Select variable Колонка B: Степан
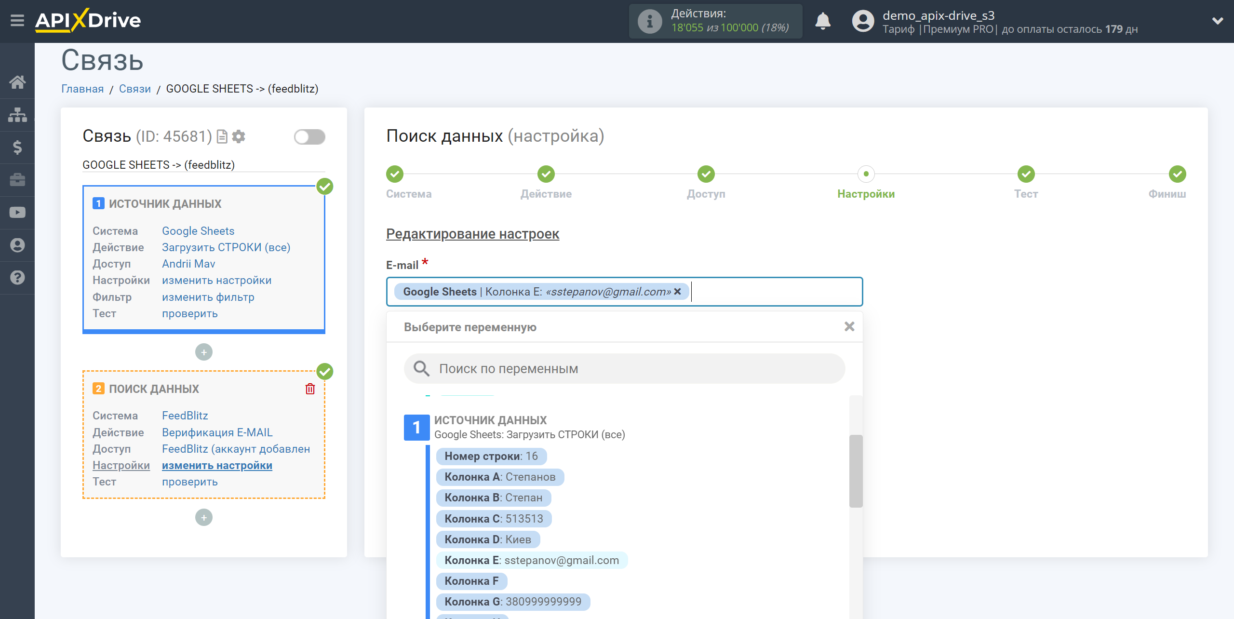The image size is (1234, 619). (x=494, y=498)
